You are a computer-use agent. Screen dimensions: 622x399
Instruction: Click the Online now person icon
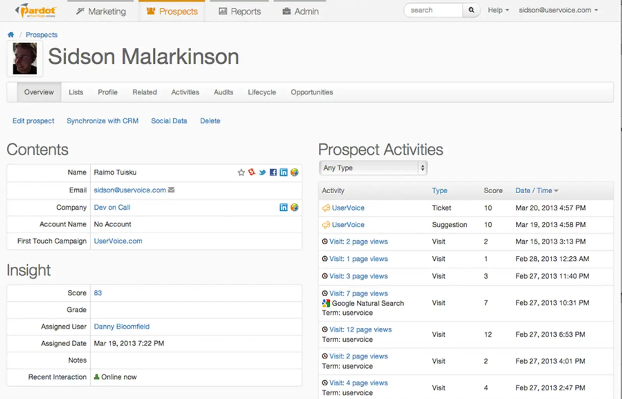(x=96, y=377)
